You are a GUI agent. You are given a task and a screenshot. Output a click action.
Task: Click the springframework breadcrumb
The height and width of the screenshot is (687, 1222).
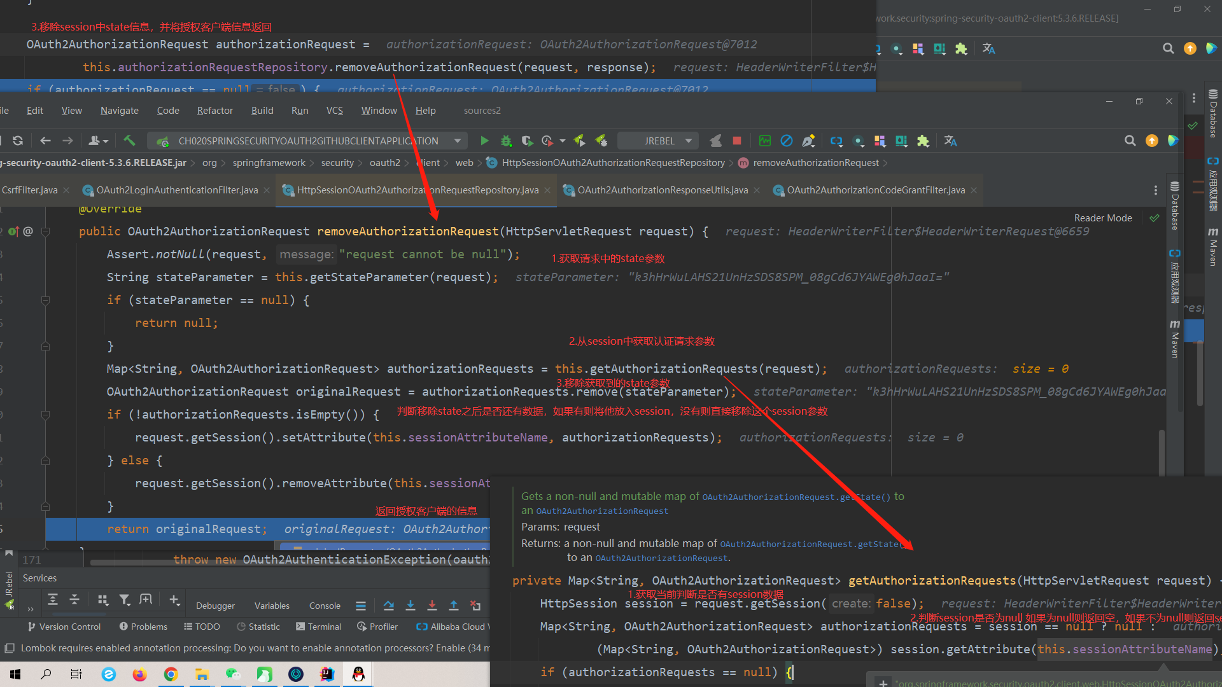click(269, 163)
